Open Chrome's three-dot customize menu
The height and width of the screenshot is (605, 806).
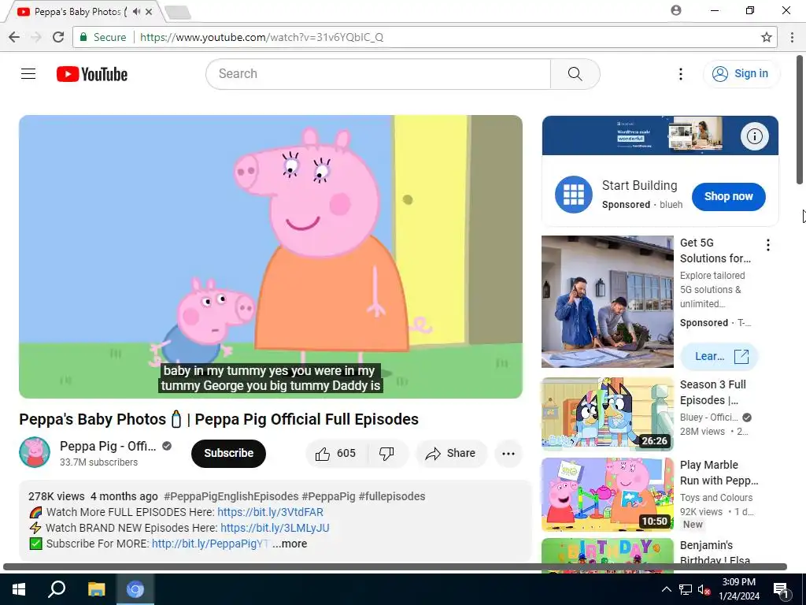(x=792, y=37)
